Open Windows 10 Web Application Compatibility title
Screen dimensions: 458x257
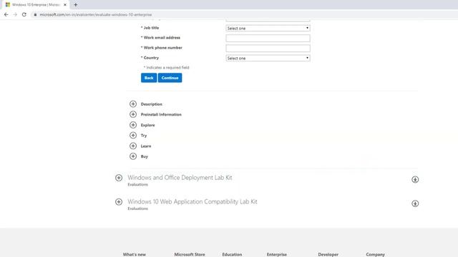tap(193, 201)
